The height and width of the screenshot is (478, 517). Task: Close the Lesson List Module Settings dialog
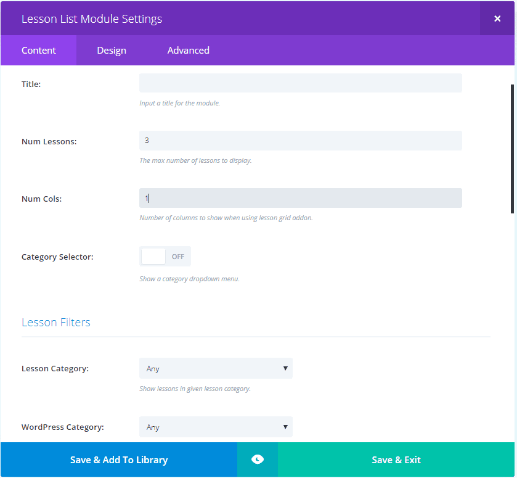[497, 19]
